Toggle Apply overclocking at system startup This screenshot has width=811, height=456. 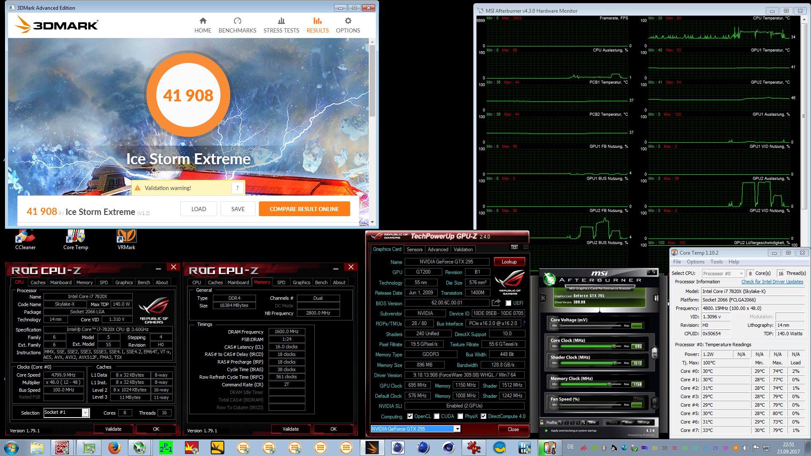point(572,431)
